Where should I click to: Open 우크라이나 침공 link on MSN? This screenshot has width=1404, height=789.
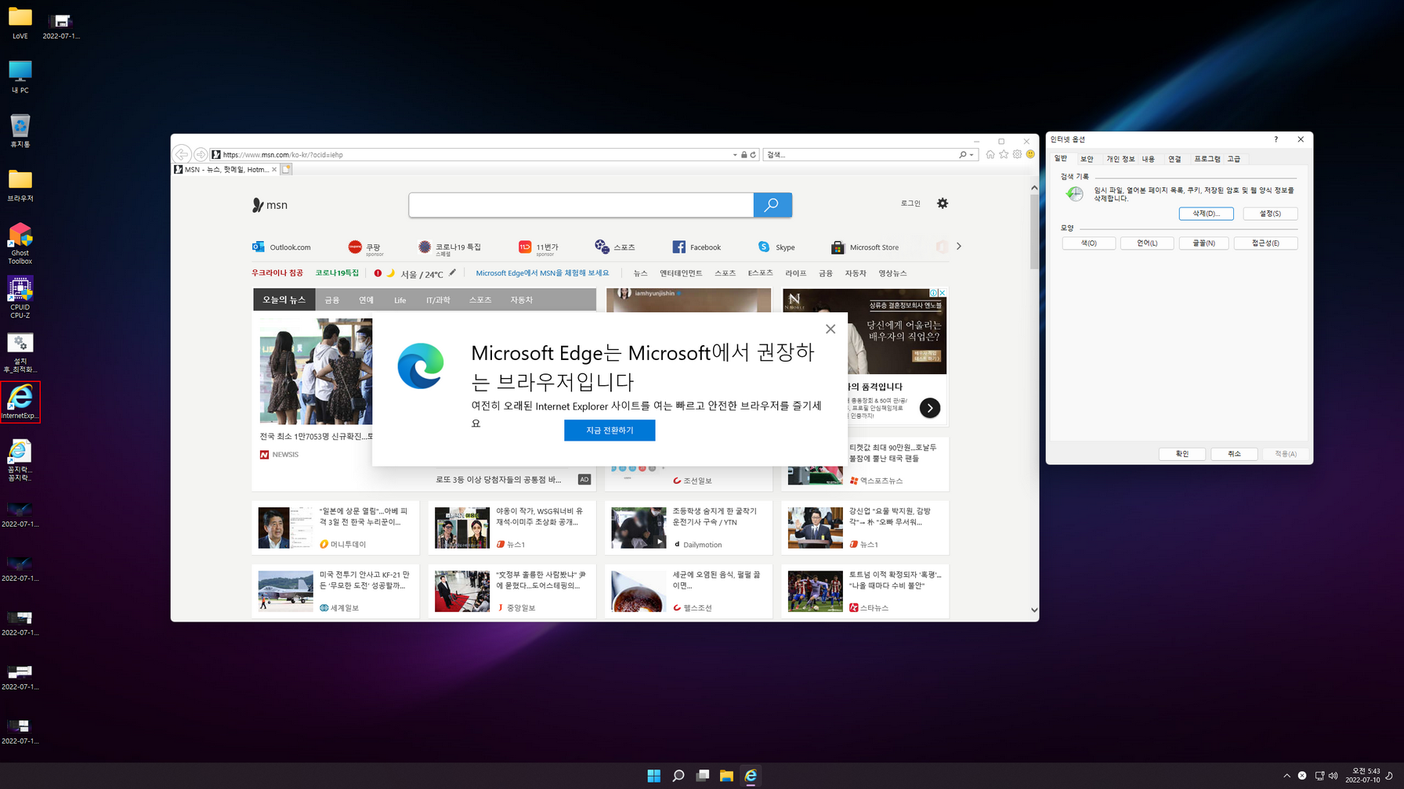point(277,273)
